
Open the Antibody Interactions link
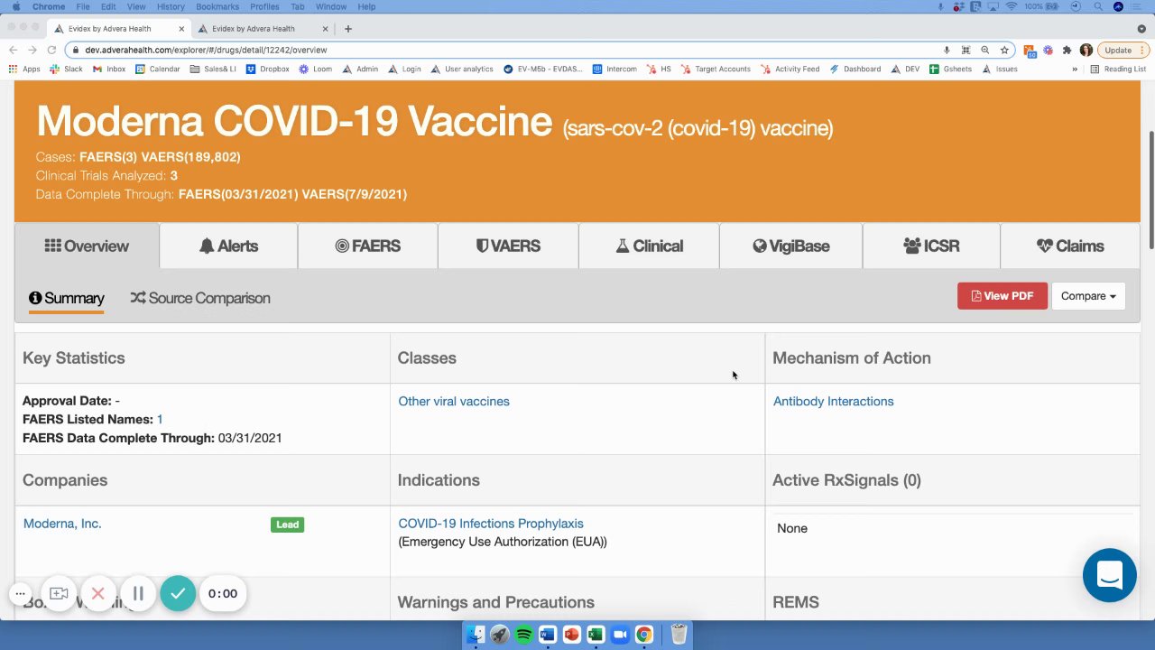pos(833,401)
